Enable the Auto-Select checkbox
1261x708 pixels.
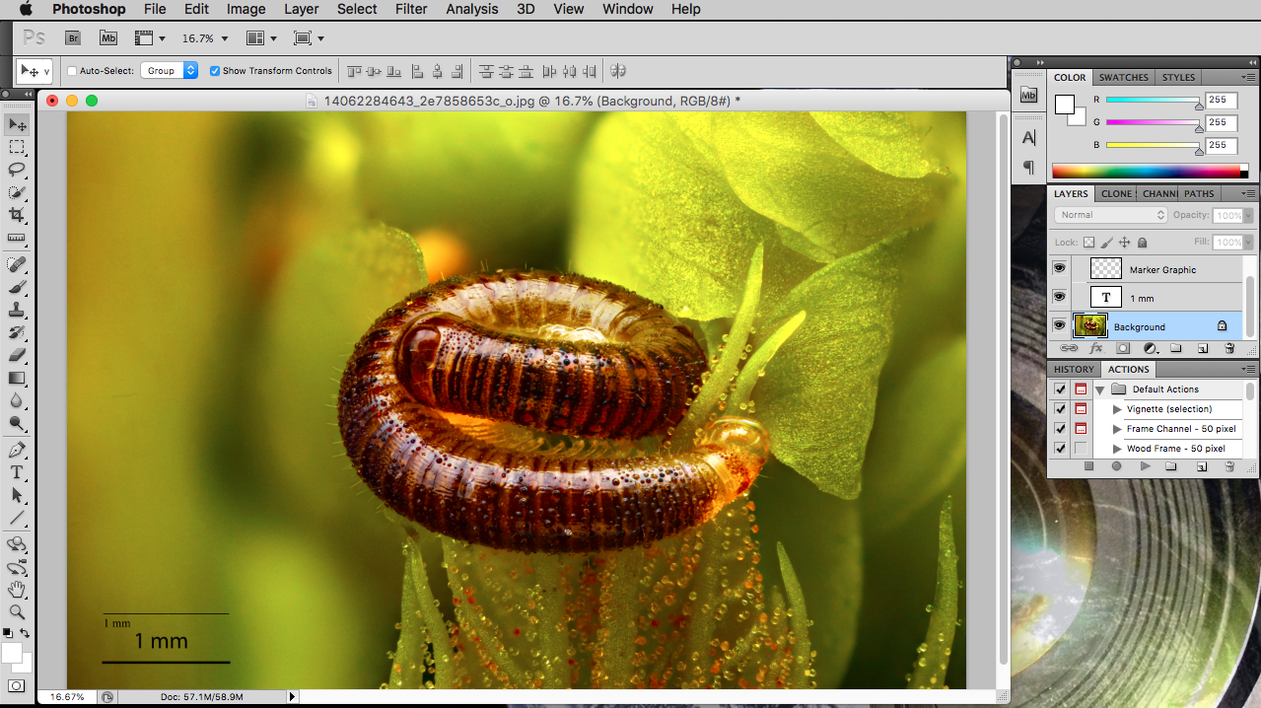[72, 71]
